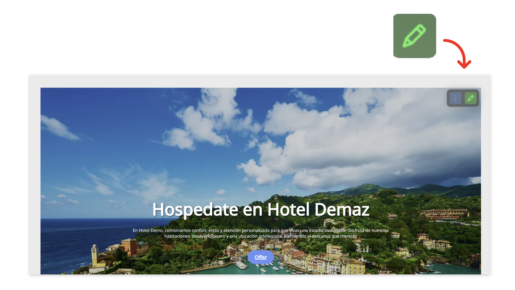Screen dimensions: 515x290
Task: Click the word 'Hospedate' in the title
Action: point(195,210)
